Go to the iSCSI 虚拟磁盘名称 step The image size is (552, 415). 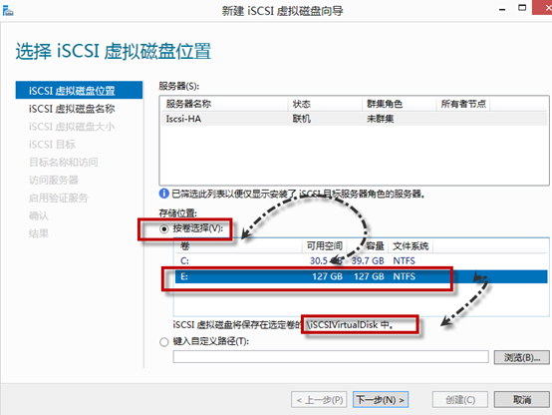pos(72,109)
